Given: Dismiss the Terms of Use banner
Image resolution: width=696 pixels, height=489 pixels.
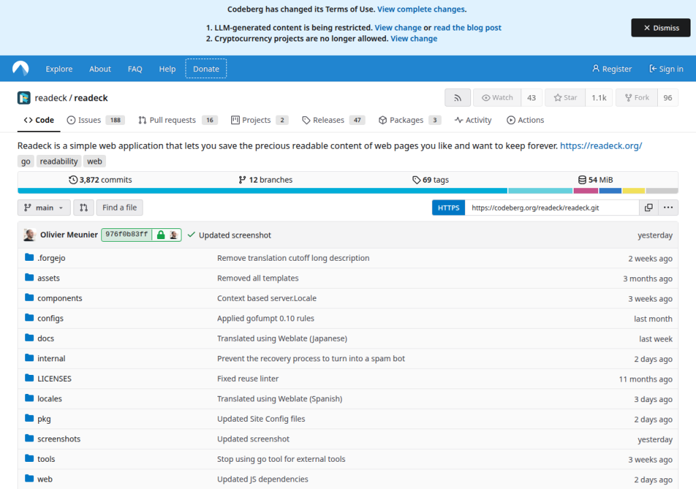Looking at the screenshot, I should pyautogui.click(x=661, y=28).
